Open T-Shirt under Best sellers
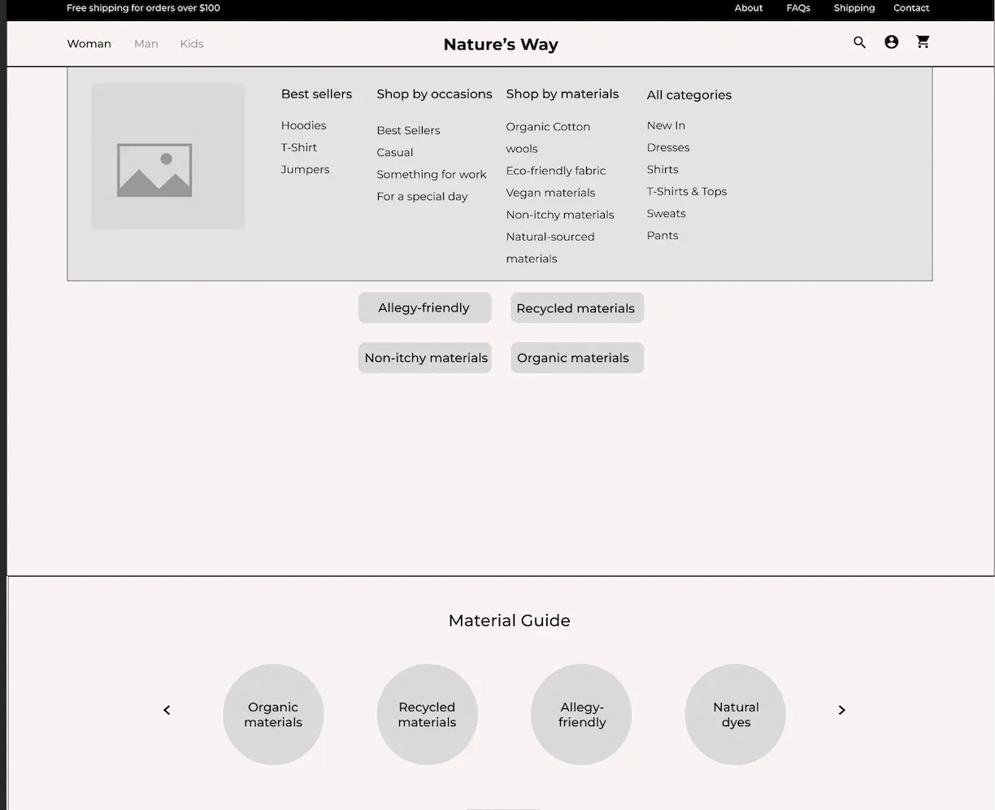 [299, 147]
